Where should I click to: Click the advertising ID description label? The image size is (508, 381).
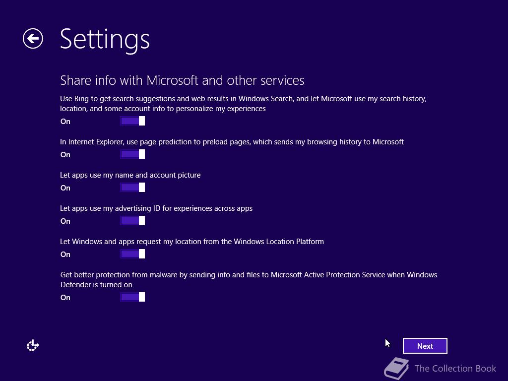(156, 208)
